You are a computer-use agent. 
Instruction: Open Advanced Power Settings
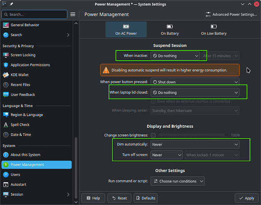[231, 14]
